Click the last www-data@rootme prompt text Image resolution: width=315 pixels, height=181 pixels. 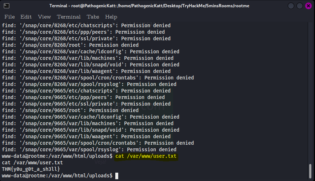[57, 176]
